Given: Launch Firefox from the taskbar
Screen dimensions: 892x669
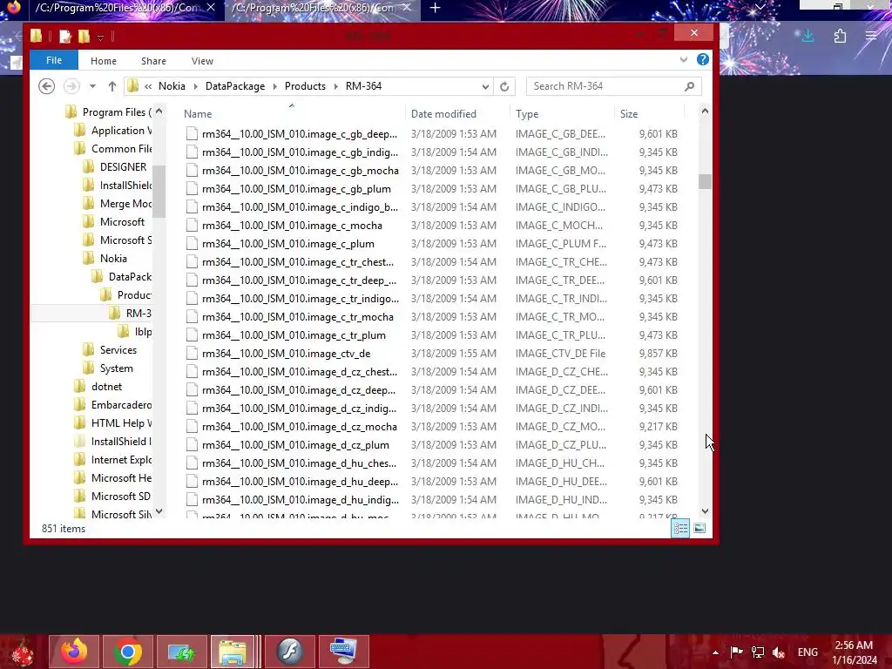Looking at the screenshot, I should tap(74, 652).
